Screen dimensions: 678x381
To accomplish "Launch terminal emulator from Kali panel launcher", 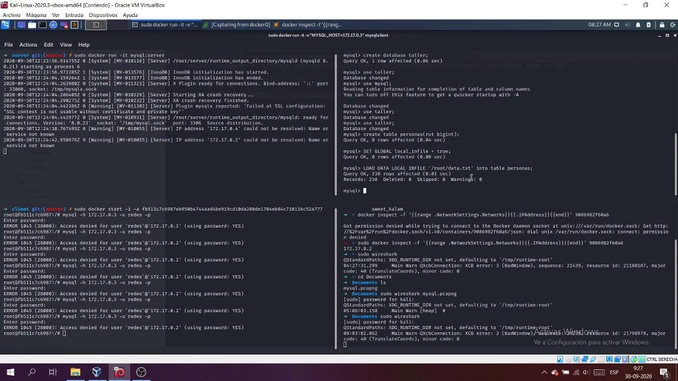I will coord(42,25).
